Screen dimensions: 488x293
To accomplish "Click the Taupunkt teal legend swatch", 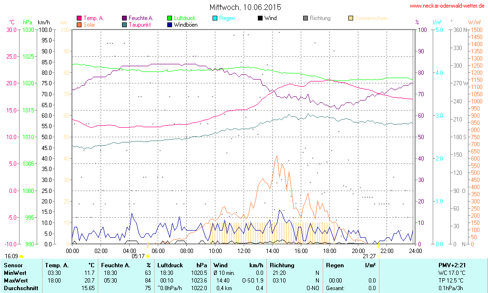I will click(125, 25).
